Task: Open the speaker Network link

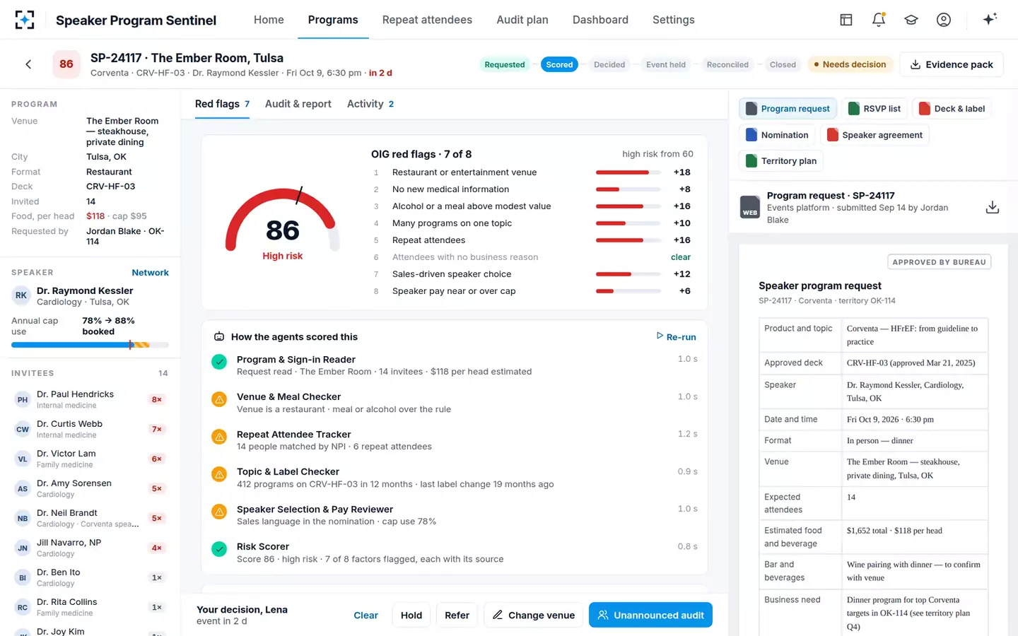Action: pyautogui.click(x=151, y=273)
